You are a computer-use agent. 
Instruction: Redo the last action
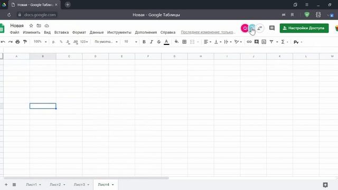pyautogui.click(x=11, y=42)
